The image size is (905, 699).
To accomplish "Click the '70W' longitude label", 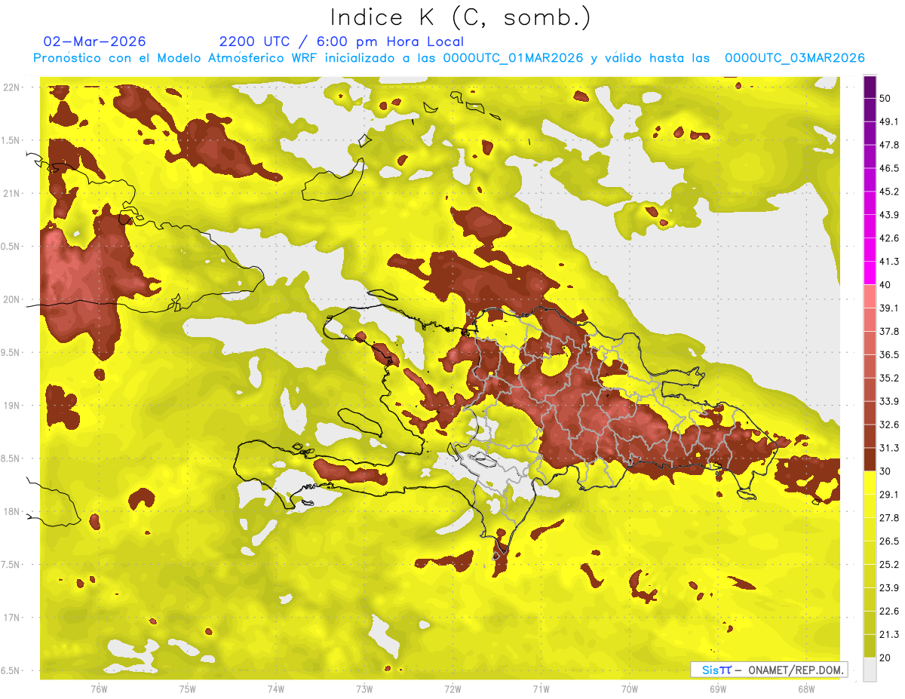I will (630, 689).
